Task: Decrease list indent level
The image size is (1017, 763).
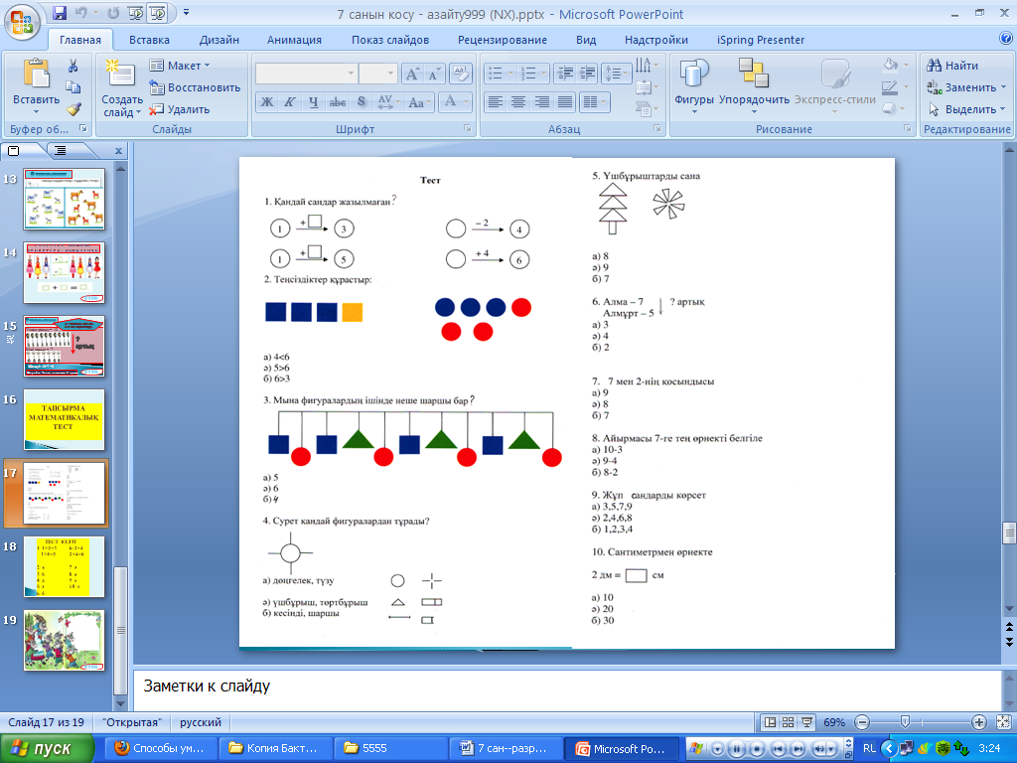Action: click(x=565, y=74)
